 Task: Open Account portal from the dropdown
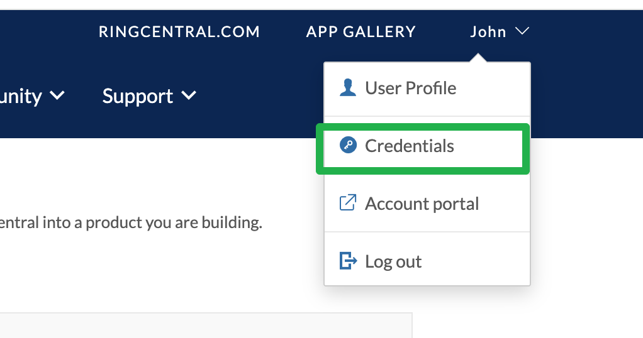coord(427,204)
